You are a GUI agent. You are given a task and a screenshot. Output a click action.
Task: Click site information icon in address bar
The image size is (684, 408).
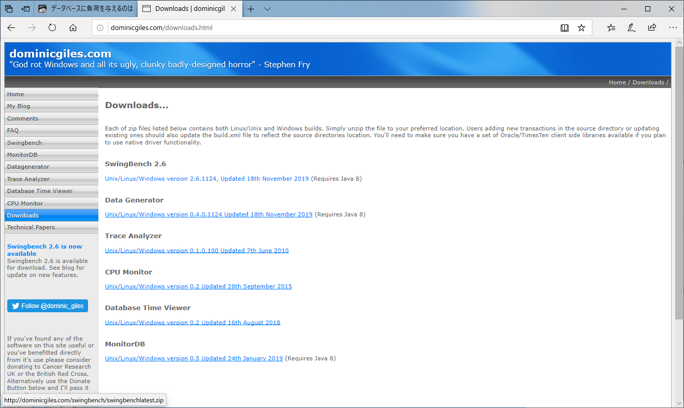coord(100,28)
